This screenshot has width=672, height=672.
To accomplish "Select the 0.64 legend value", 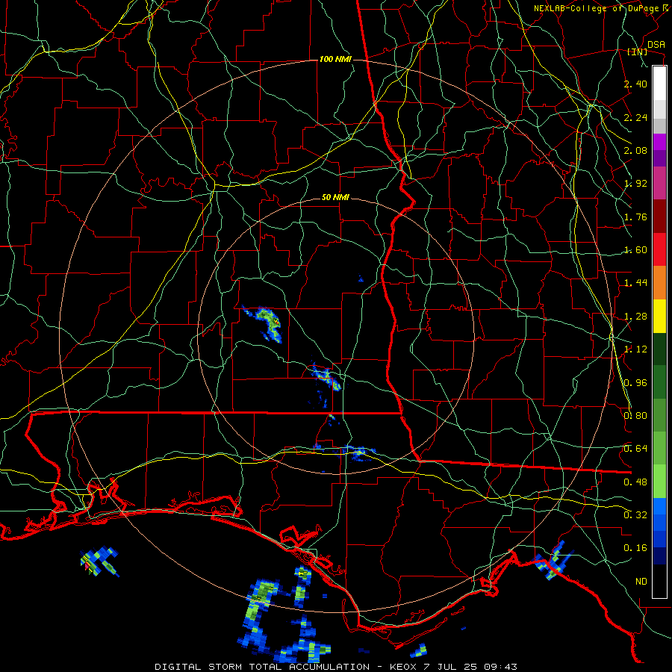I will [x=635, y=449].
